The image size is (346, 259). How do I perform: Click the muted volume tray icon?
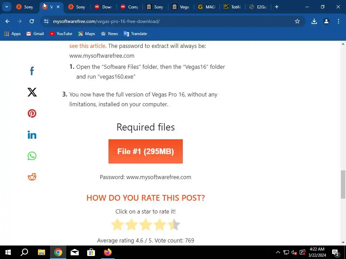click(x=294, y=252)
